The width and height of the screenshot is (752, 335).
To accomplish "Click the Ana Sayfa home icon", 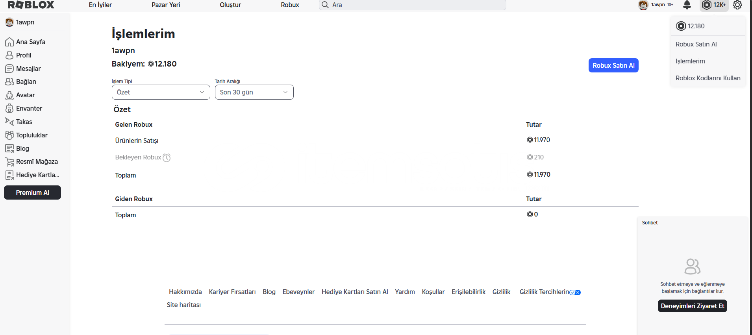I will [9, 42].
